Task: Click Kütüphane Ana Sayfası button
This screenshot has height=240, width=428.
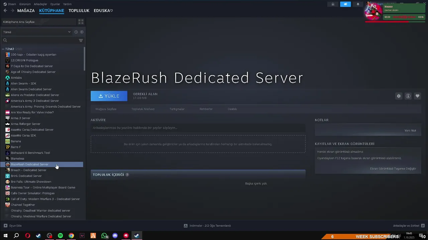Action: click(x=39, y=22)
